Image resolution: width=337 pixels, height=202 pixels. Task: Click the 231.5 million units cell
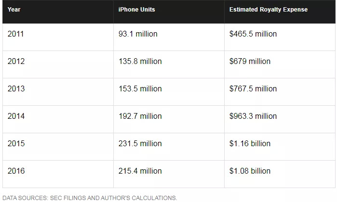coord(140,144)
